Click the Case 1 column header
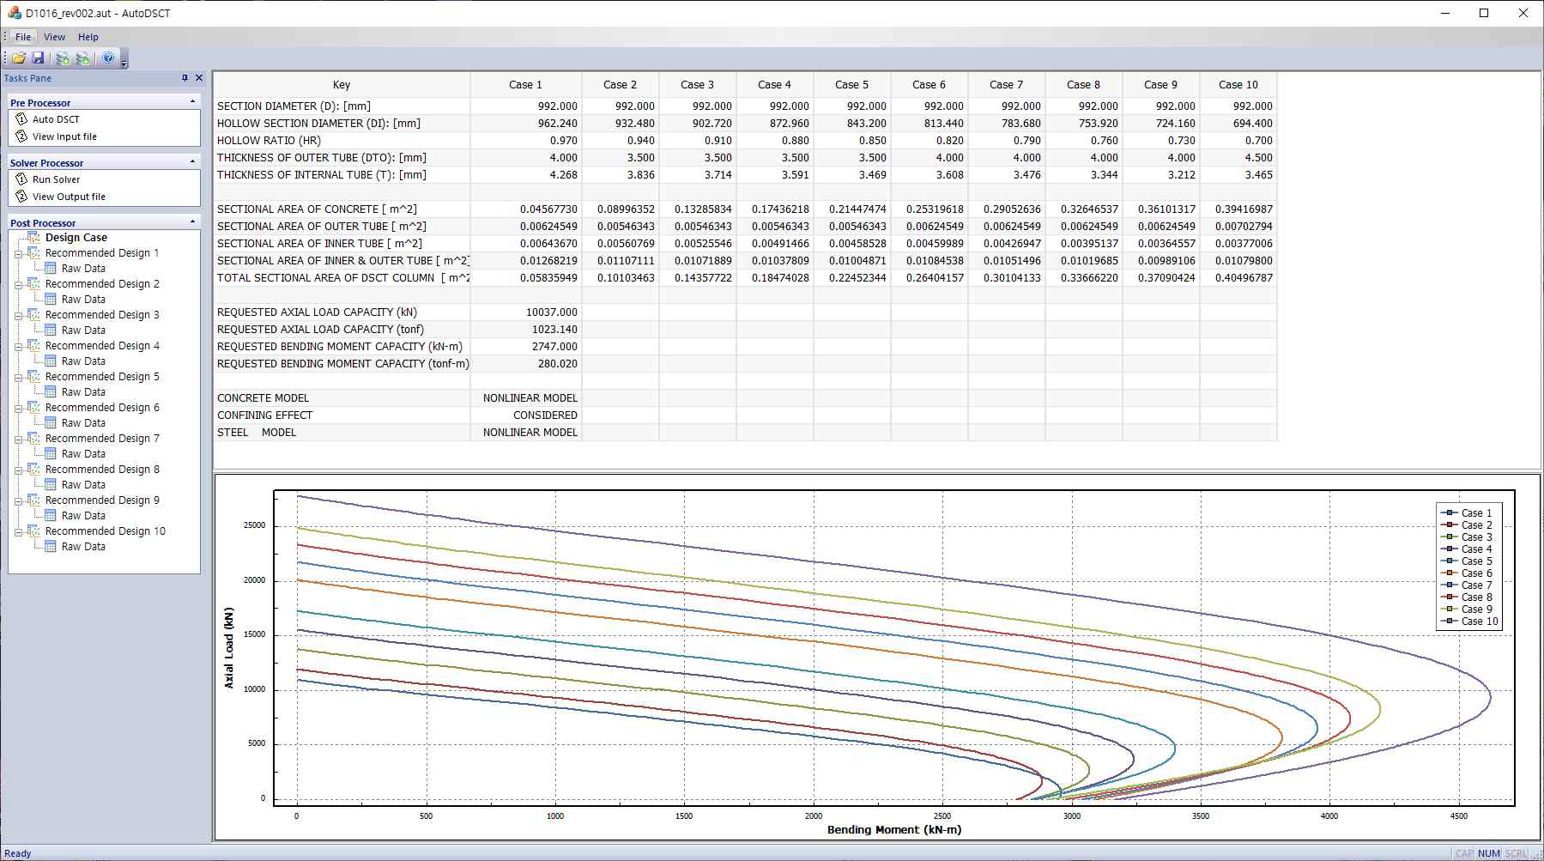1544x861 pixels. (526, 85)
